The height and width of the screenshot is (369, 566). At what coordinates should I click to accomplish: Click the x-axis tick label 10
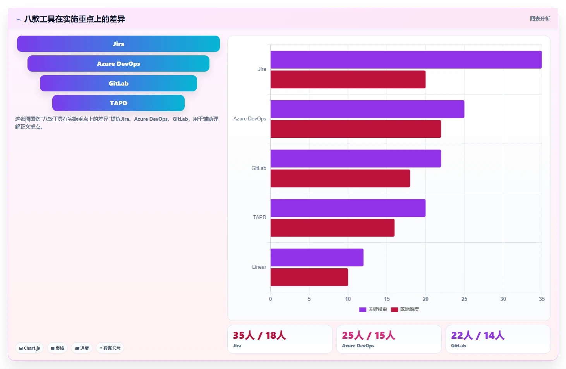[x=348, y=299]
